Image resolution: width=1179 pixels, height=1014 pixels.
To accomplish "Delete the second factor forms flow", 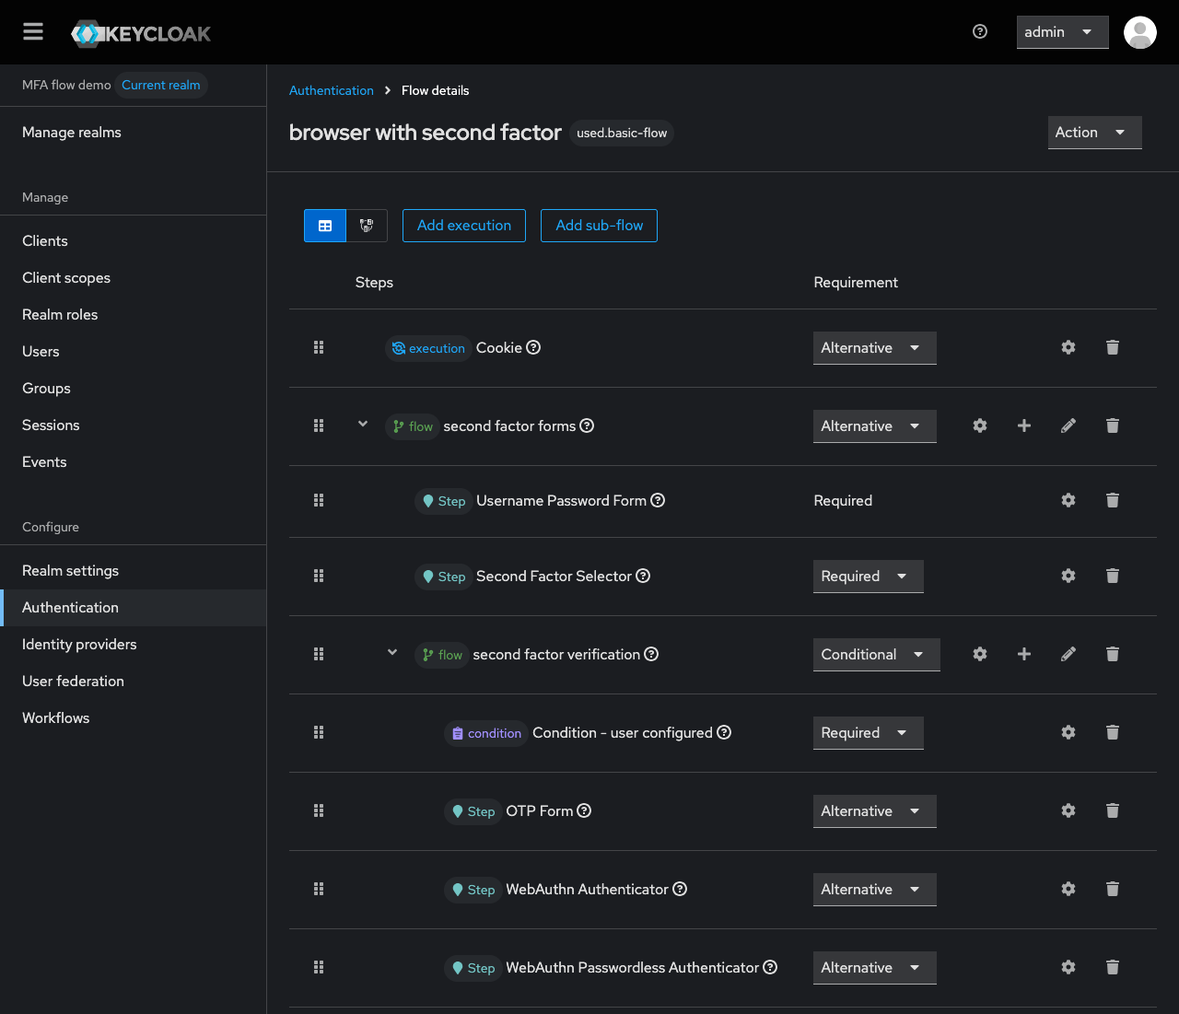I will (x=1113, y=425).
